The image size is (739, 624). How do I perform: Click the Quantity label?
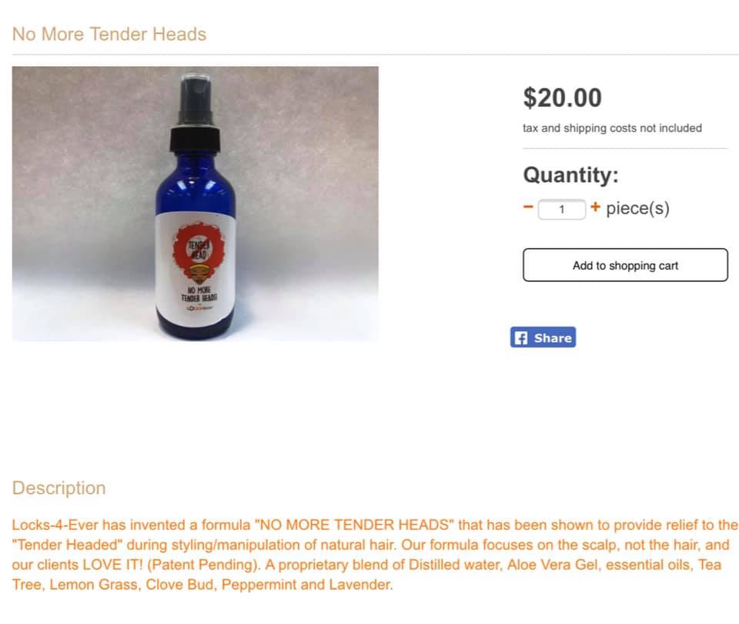(570, 175)
